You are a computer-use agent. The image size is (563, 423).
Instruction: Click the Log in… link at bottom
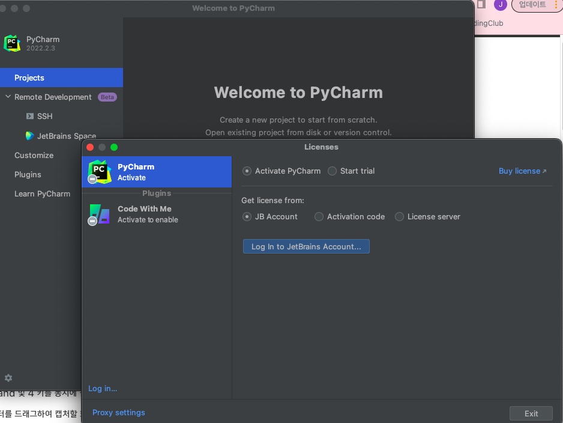coord(103,389)
